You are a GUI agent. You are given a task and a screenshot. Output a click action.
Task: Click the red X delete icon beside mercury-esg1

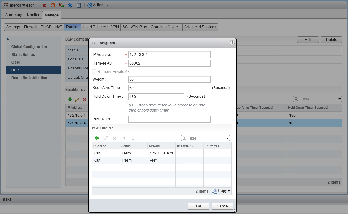[x=44, y=5]
